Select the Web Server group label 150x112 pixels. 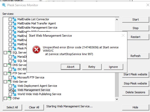coord(20,82)
